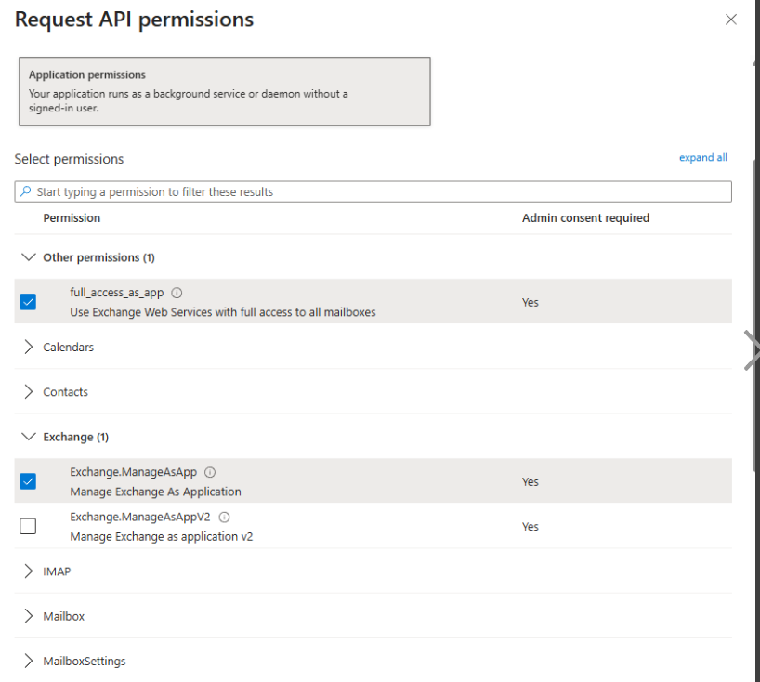760x682 pixels.
Task: Expand the IMAP permission group
Action: tap(29, 571)
